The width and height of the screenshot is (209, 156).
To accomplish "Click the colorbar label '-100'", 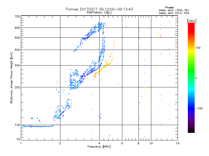I will 199,108.
